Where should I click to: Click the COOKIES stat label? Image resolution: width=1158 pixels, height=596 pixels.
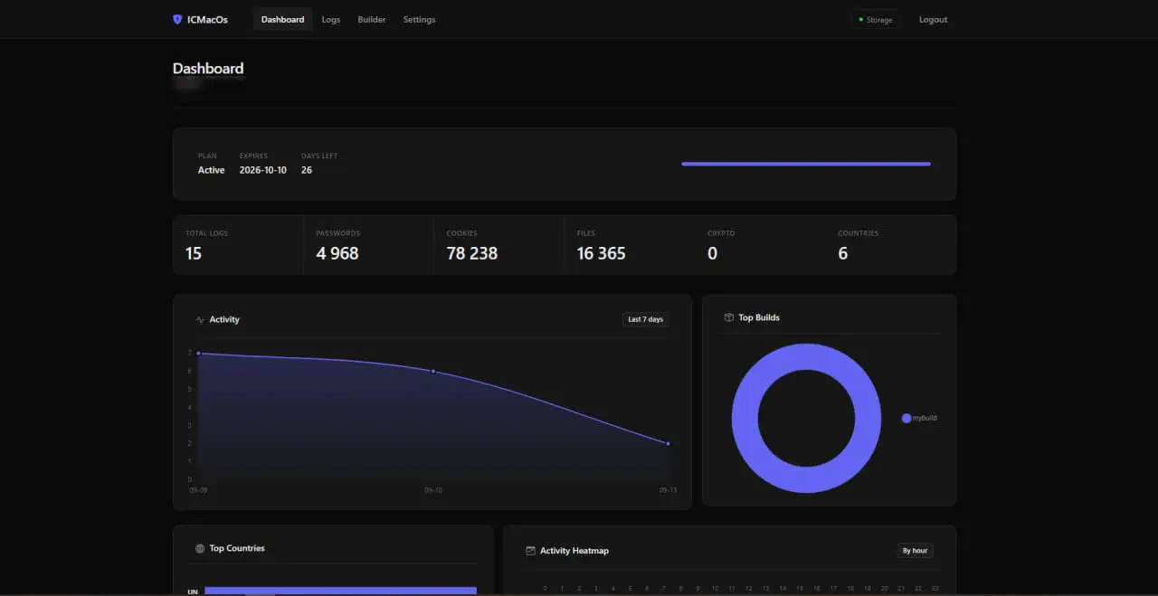tap(462, 233)
